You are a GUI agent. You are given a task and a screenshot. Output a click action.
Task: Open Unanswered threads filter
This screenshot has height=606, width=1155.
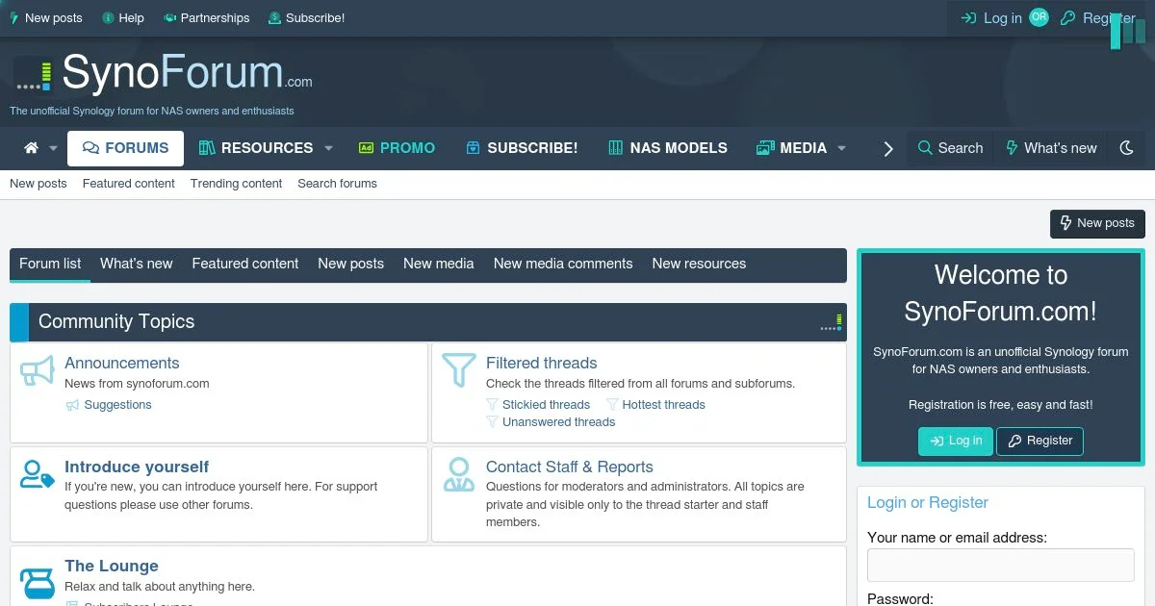click(558, 422)
